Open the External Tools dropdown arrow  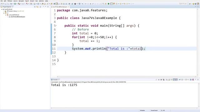click(x=21, y=4)
